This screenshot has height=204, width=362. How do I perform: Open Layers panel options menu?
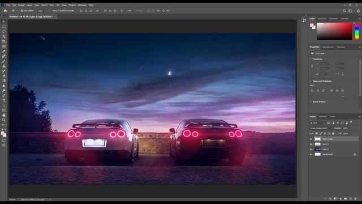360,117
